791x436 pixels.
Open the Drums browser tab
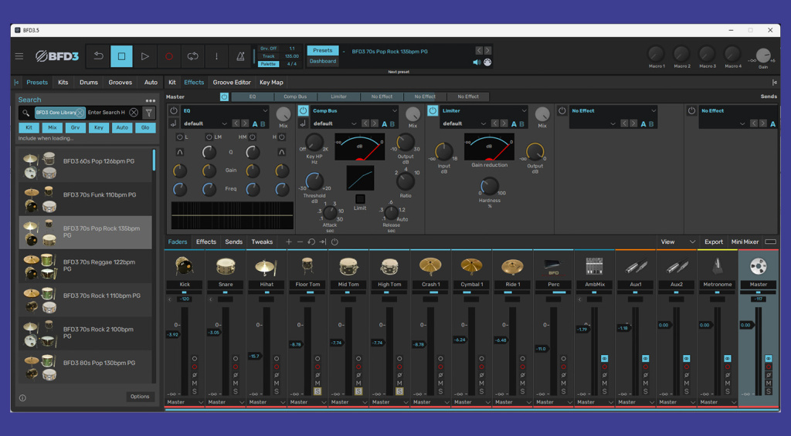89,83
